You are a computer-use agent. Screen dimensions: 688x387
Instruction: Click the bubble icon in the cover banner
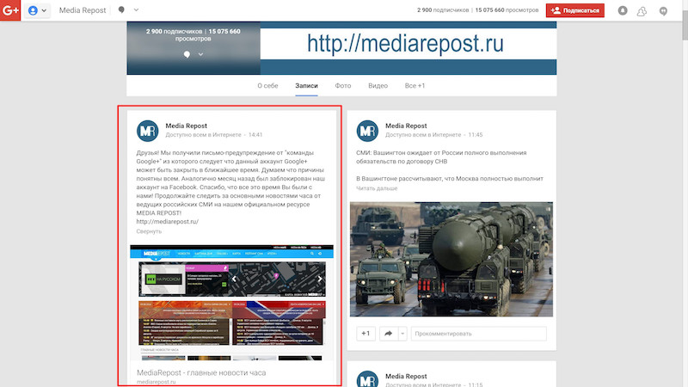click(187, 54)
